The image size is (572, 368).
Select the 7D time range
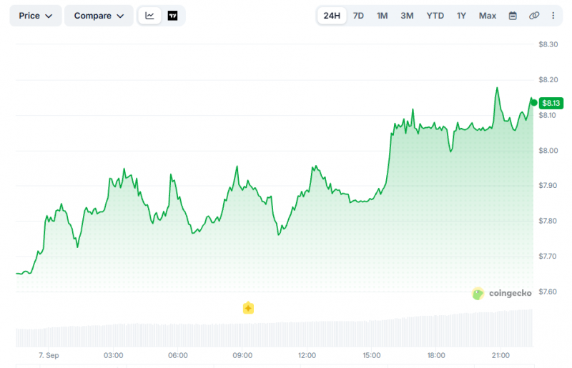(358, 16)
